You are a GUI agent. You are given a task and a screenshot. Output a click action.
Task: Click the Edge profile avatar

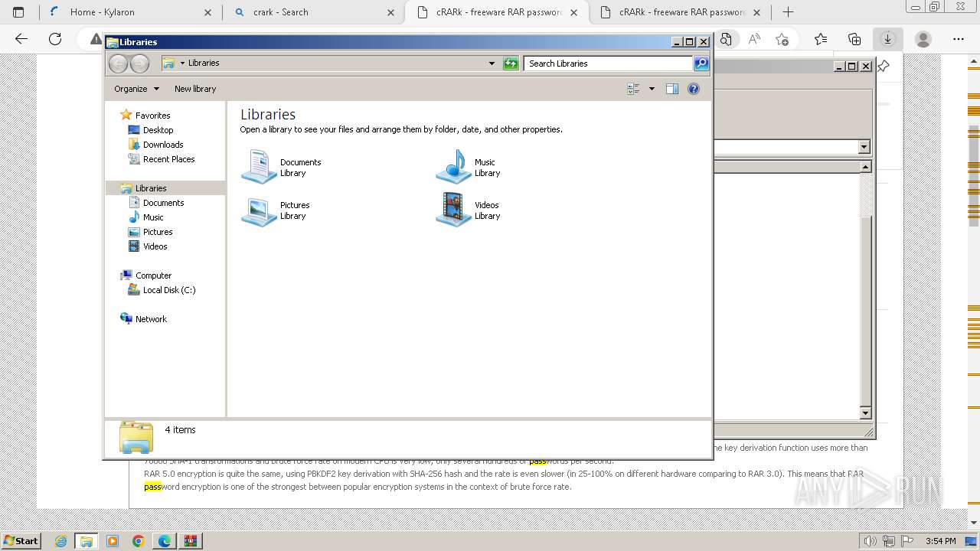[x=923, y=39]
